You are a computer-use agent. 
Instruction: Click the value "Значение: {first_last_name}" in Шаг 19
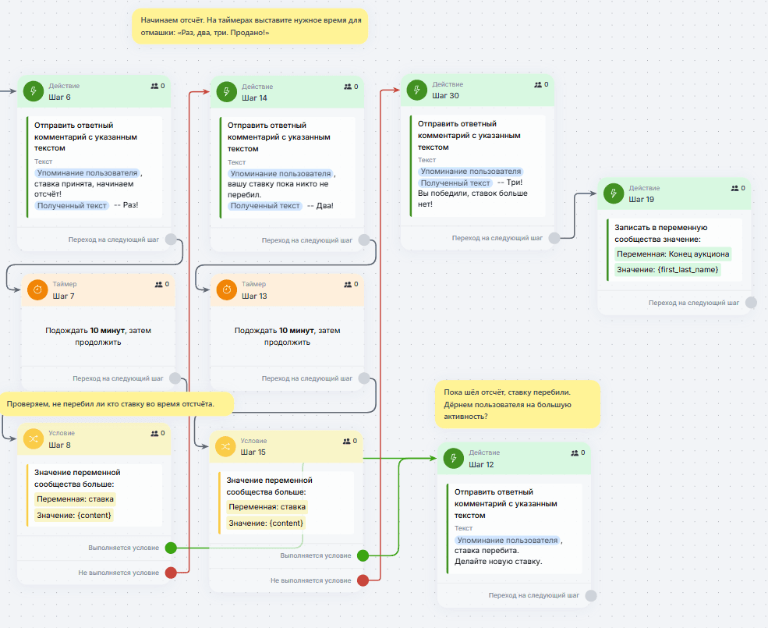click(667, 270)
